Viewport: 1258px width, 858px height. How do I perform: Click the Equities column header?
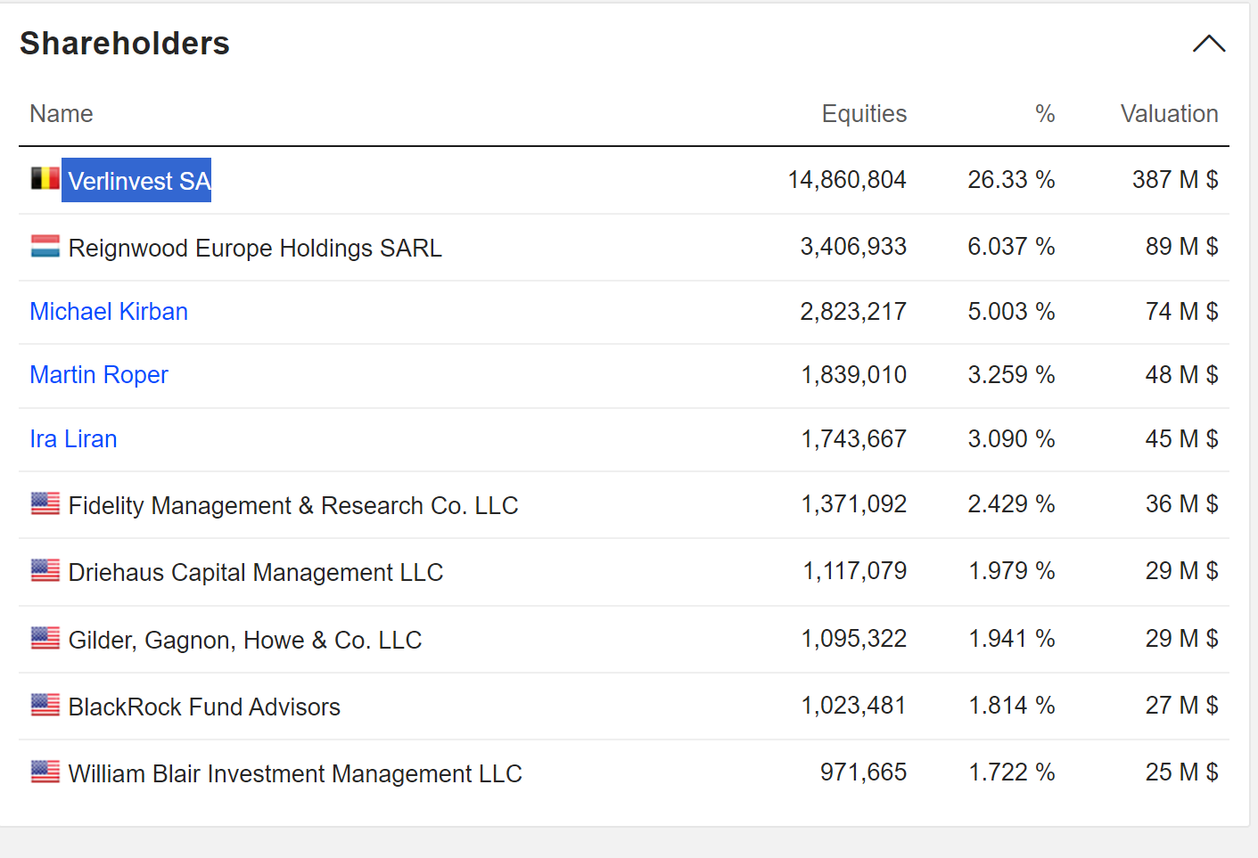tap(864, 114)
